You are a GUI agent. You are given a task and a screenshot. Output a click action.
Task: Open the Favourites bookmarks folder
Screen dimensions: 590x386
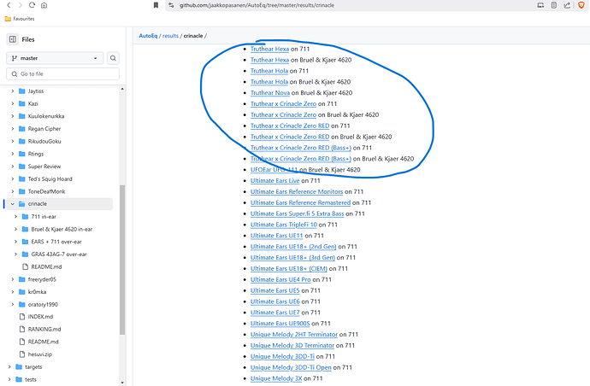(x=20, y=19)
